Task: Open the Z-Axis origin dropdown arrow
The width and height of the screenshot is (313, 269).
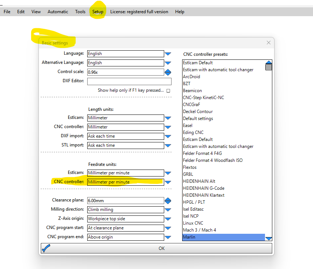Action: pyautogui.click(x=168, y=219)
